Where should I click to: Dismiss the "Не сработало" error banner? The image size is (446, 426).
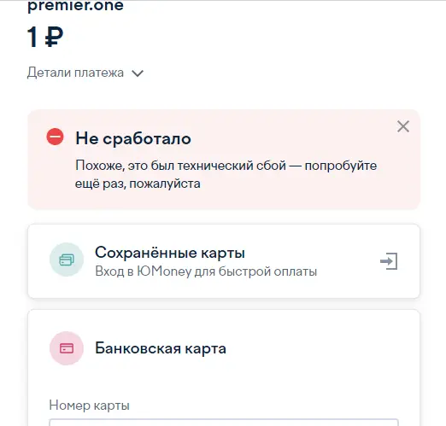click(x=403, y=126)
